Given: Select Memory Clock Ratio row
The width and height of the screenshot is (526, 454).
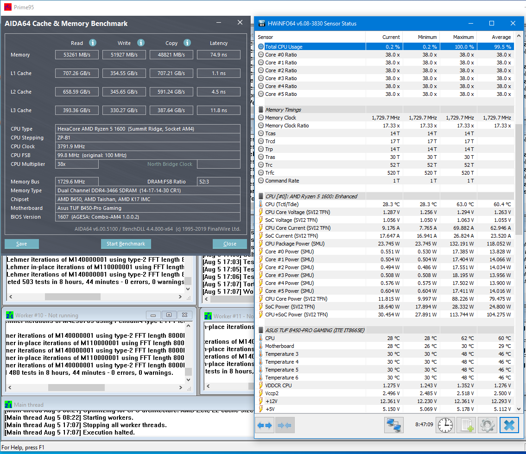Looking at the screenshot, I should pyautogui.click(x=385, y=126).
